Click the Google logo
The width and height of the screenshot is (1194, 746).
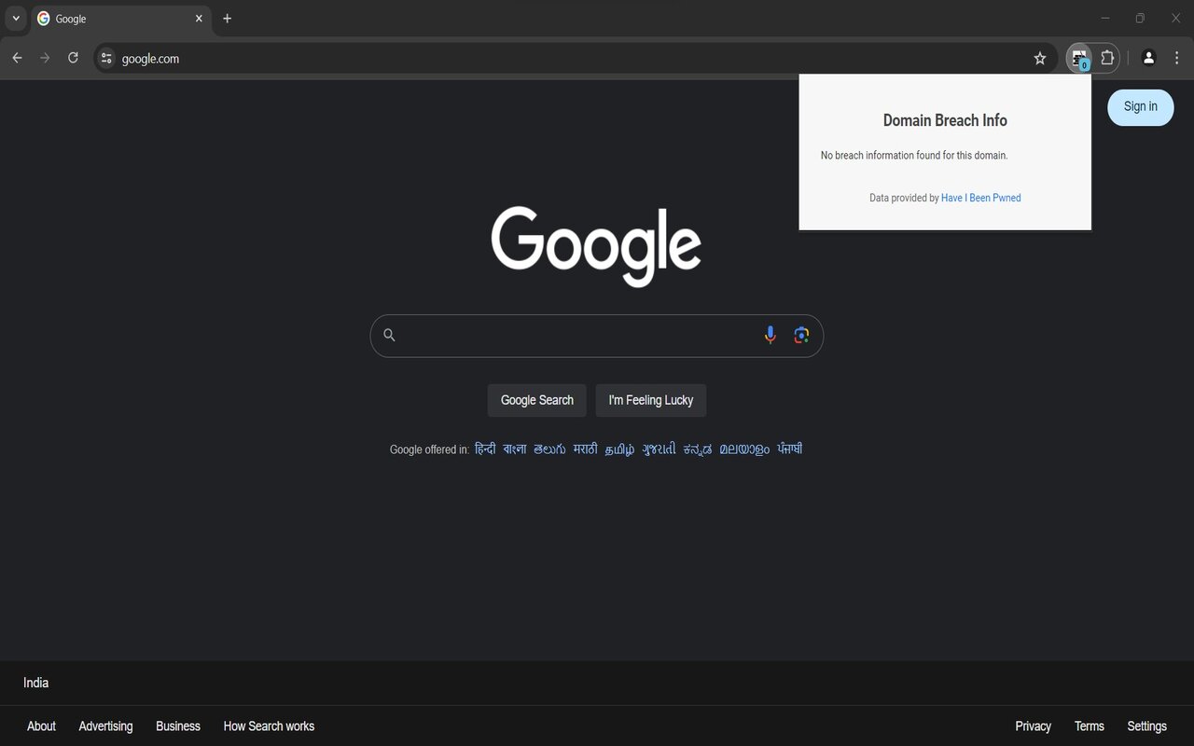[596, 246]
